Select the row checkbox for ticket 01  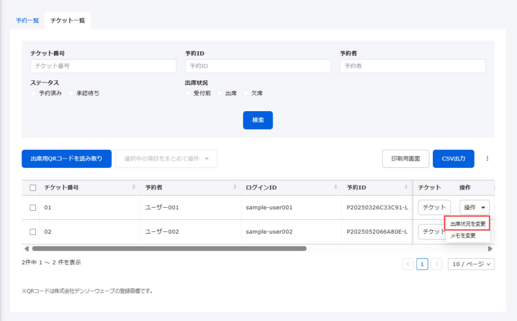pyautogui.click(x=33, y=208)
